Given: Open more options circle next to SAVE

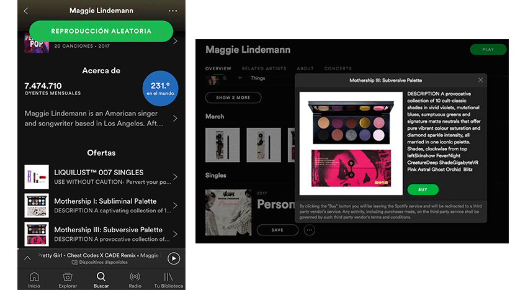Looking at the screenshot, I should click(x=310, y=230).
